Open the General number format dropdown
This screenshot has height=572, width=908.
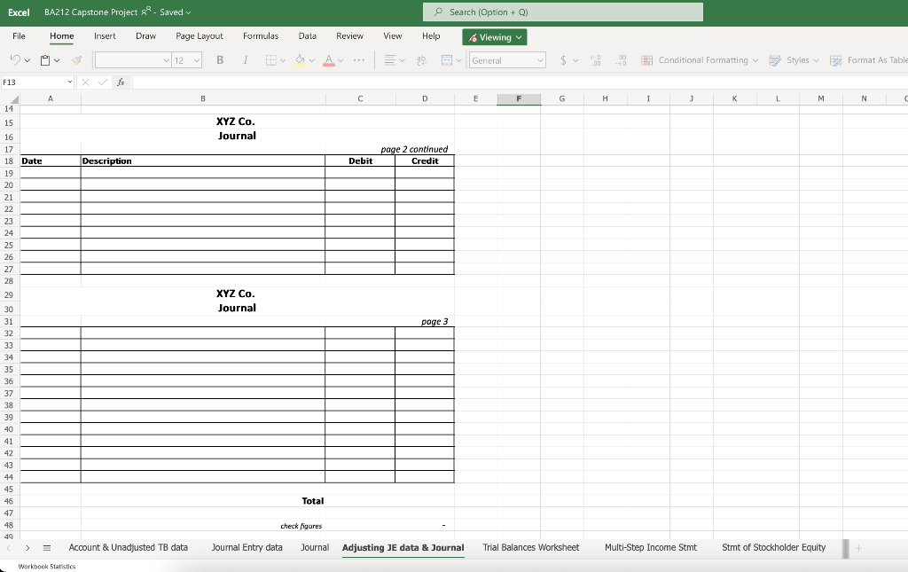point(506,60)
